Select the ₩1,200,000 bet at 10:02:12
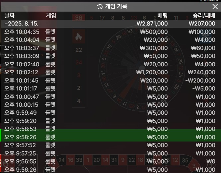Viewport: 221px width, 173px height. click(110, 72)
